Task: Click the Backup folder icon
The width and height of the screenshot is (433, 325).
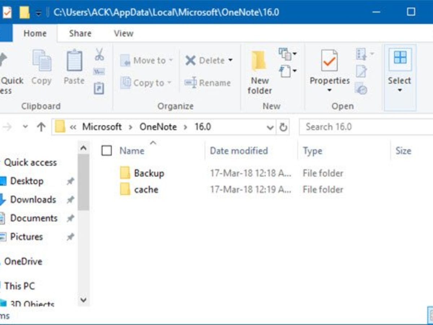Action: (125, 173)
